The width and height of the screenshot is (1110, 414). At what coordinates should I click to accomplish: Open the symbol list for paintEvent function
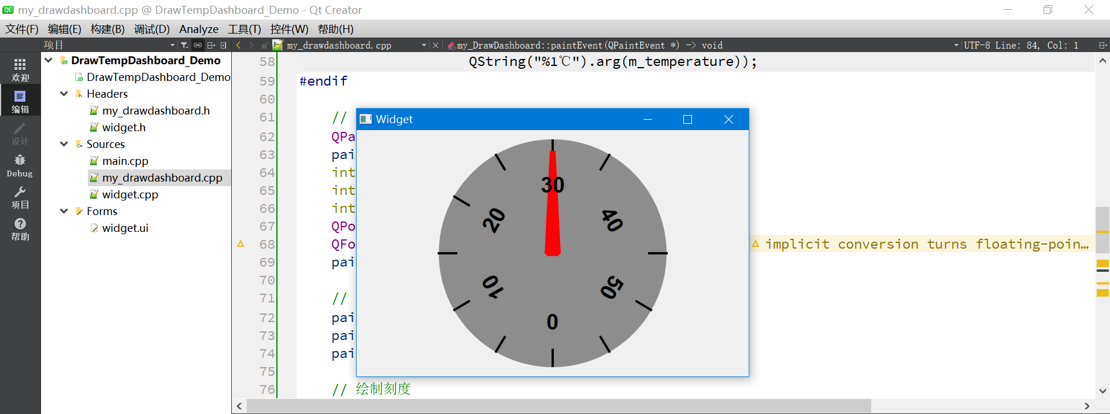[x=584, y=45]
